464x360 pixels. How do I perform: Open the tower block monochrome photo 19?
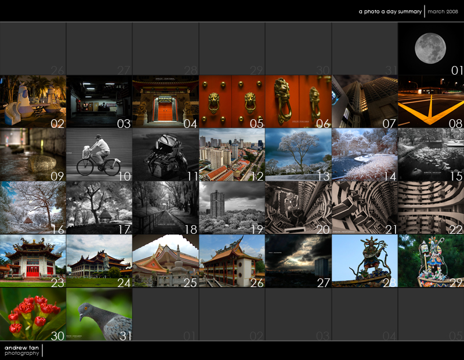[232, 208]
